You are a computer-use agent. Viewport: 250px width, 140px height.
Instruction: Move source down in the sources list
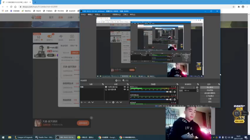(121, 102)
